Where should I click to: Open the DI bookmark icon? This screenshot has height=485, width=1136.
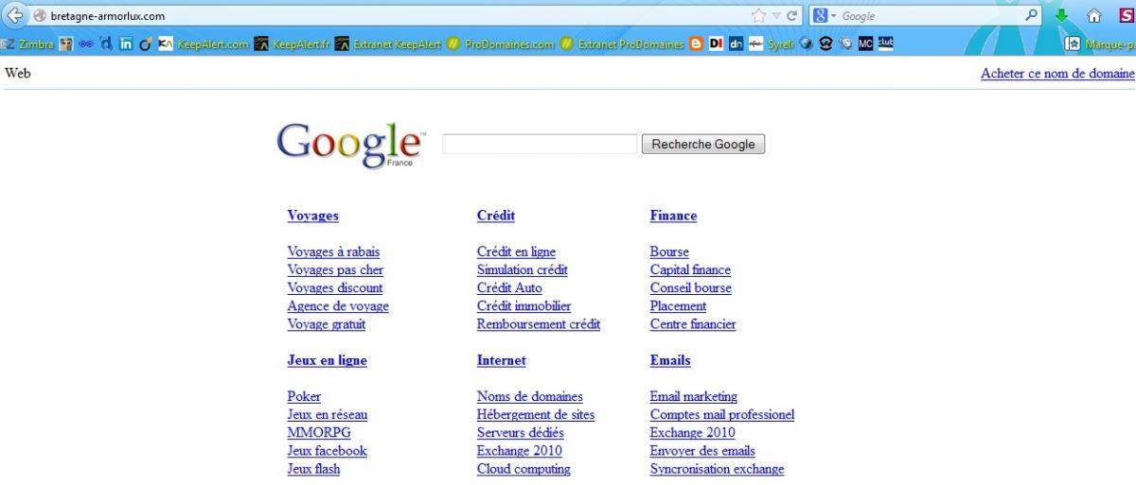tap(716, 43)
